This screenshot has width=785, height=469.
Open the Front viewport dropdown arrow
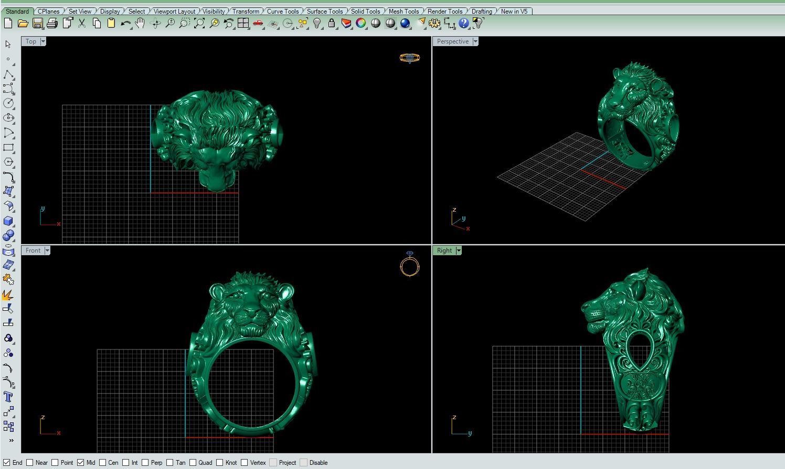click(47, 250)
